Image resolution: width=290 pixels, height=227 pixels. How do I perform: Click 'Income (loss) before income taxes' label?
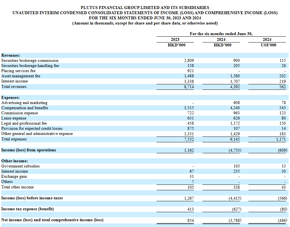tap(32, 198)
